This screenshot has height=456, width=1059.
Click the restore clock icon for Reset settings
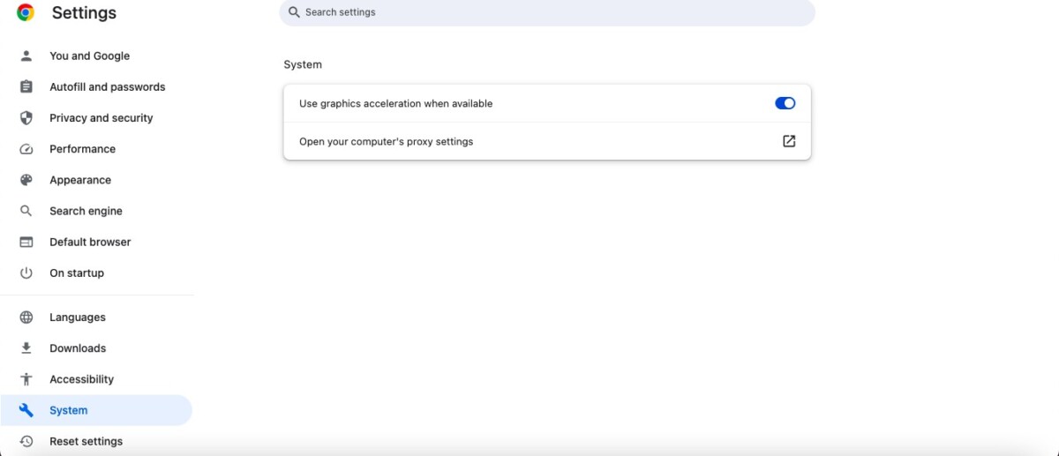tap(26, 441)
